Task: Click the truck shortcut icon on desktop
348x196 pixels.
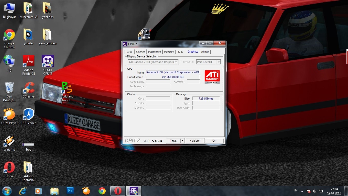Action: [x=143, y=34]
